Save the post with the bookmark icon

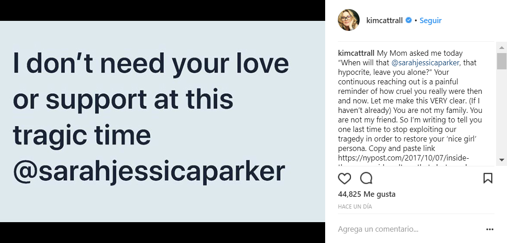488,178
